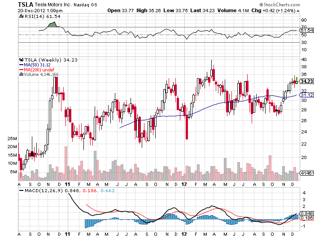
Task: Click the 20-Dec-2012 1:09pm timestamp
Action: coord(40,11)
